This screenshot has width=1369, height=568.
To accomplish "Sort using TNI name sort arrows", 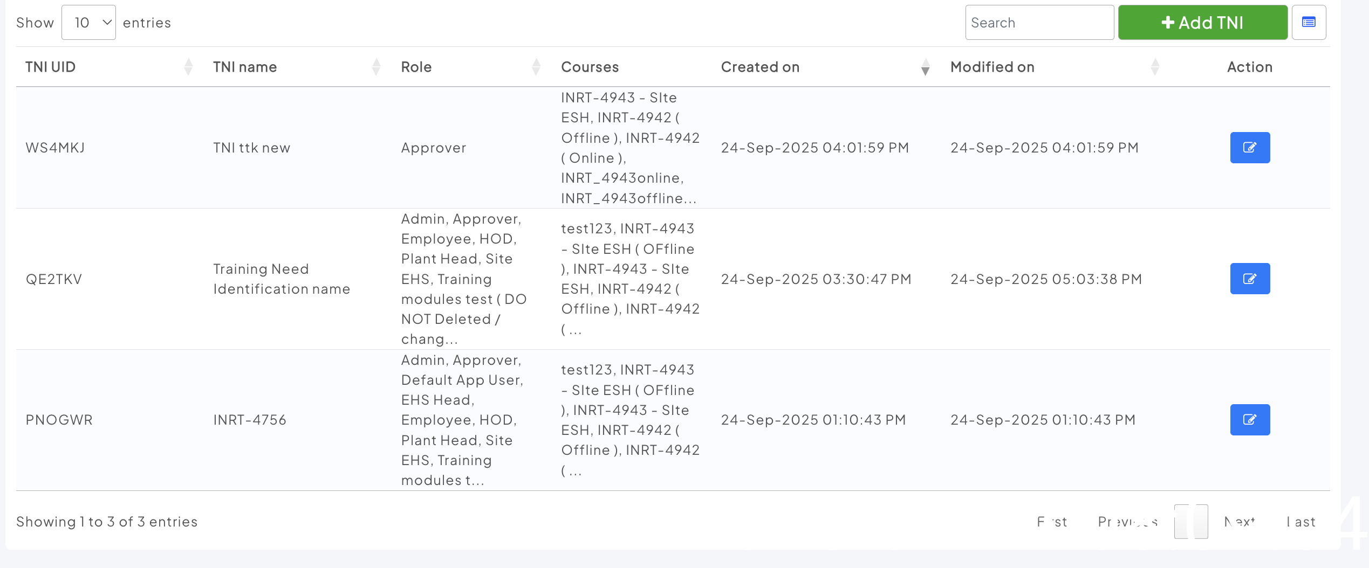I will [x=377, y=67].
